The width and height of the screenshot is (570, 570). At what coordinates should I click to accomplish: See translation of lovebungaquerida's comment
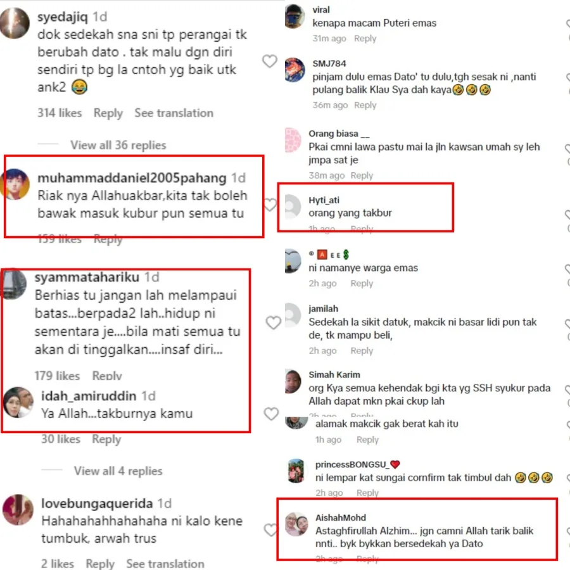point(165,564)
